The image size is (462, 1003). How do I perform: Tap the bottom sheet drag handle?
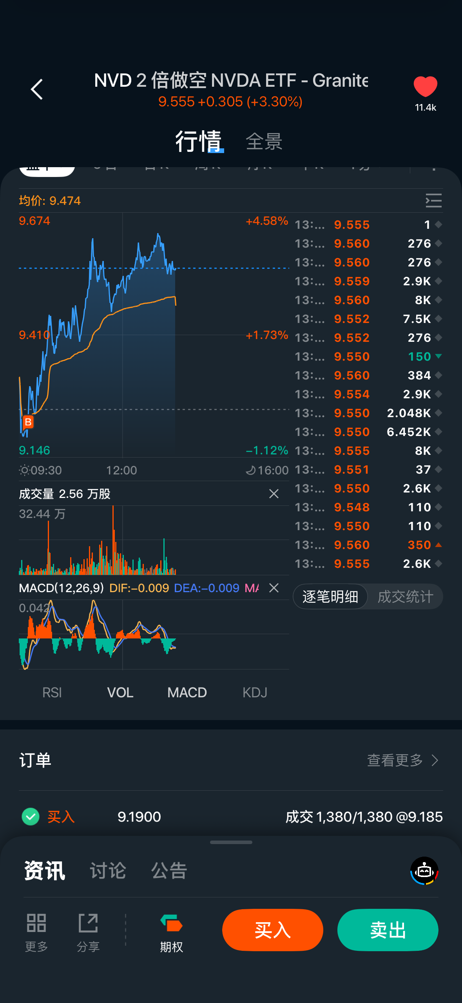point(231,842)
